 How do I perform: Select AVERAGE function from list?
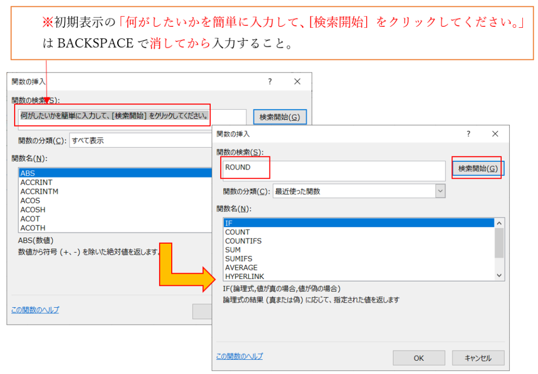point(241,268)
